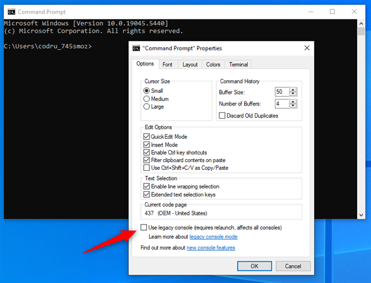This screenshot has height=283, width=371.
Task: Confirm settings with OK button
Action: pyautogui.click(x=254, y=266)
